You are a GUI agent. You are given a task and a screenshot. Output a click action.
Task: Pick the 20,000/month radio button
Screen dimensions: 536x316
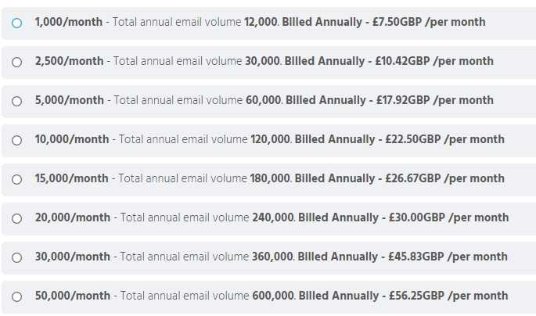click(16, 218)
